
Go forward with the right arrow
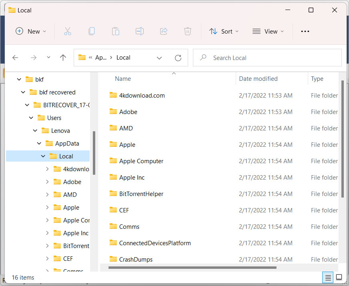pos(34,58)
